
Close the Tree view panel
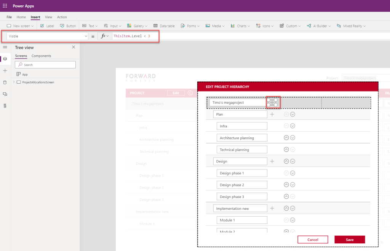point(74,47)
